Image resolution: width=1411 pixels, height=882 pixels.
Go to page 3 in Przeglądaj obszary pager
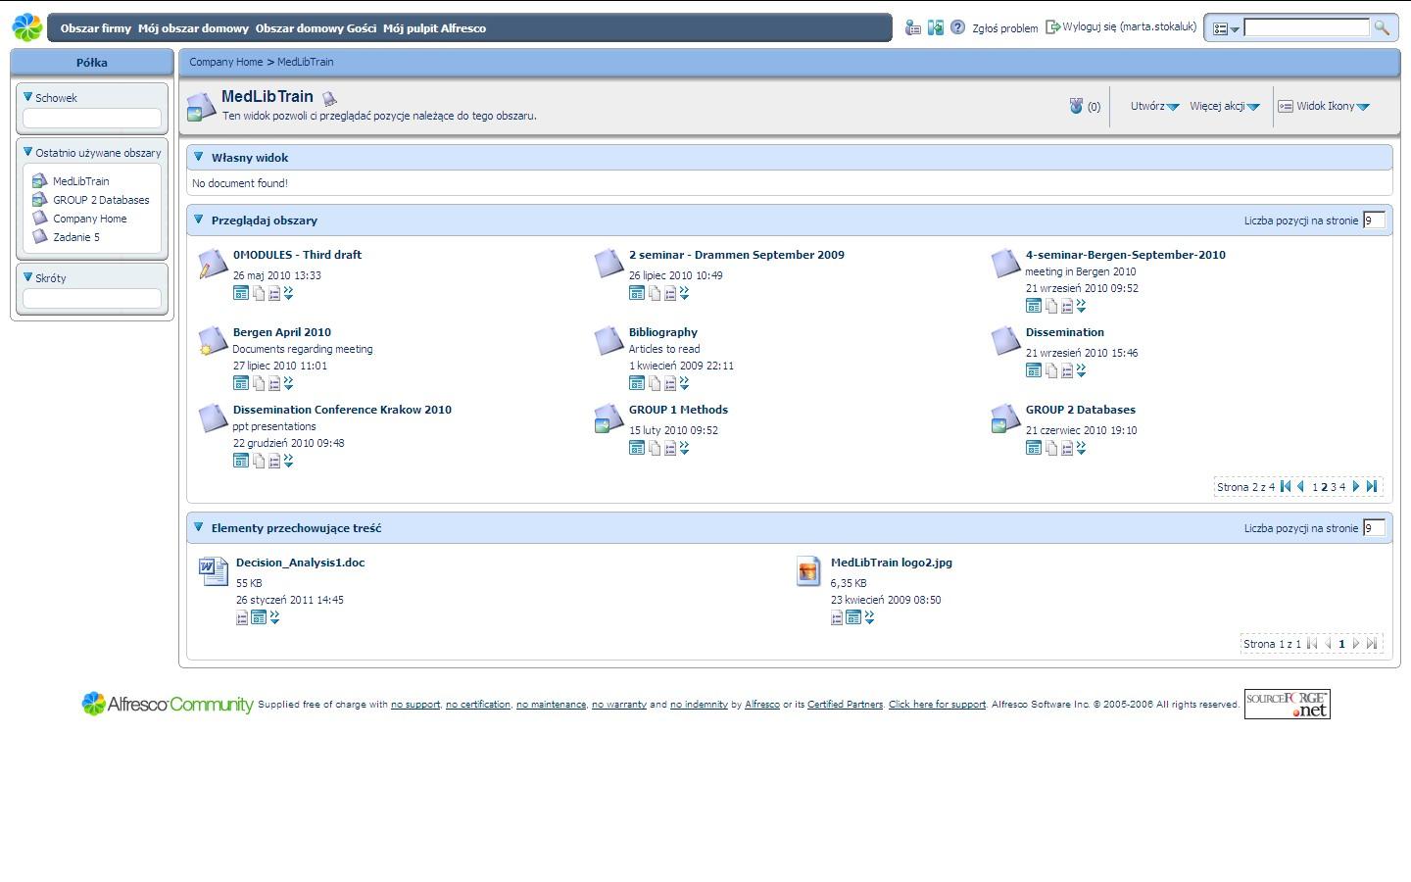pyautogui.click(x=1334, y=487)
